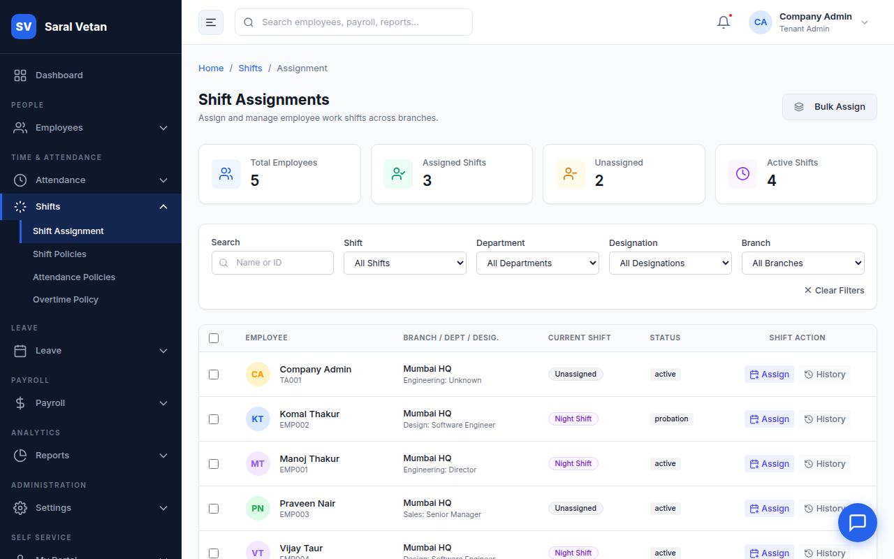Viewport: 894px width, 559px height.
Task: Select all employees with header checkbox
Action: click(x=214, y=338)
